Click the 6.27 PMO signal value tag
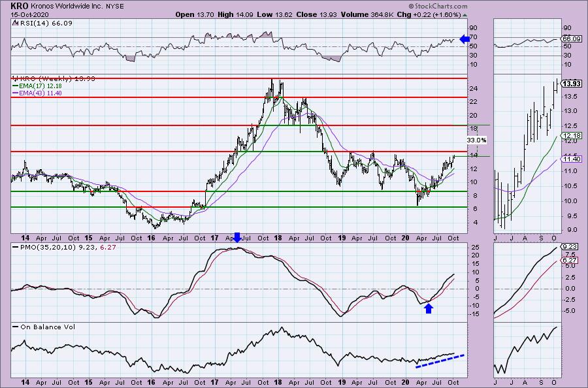588x388 pixels. (x=570, y=260)
